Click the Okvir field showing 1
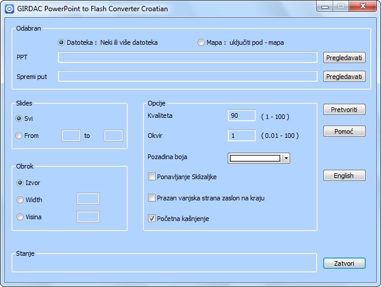 pos(242,136)
